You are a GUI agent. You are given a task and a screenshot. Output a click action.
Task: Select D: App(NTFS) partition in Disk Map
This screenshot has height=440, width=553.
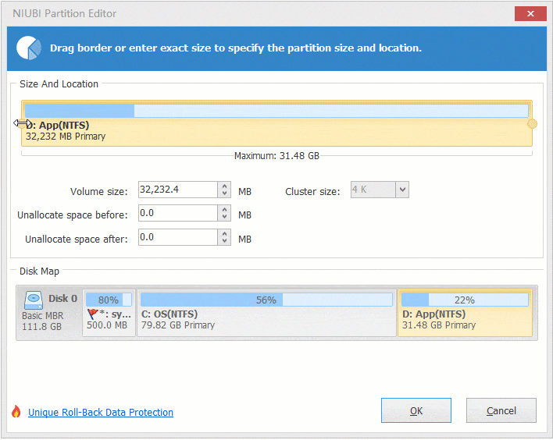466,313
